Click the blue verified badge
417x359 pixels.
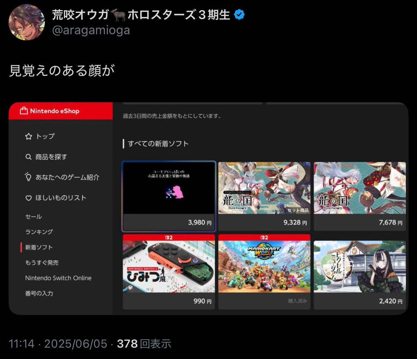(x=239, y=15)
